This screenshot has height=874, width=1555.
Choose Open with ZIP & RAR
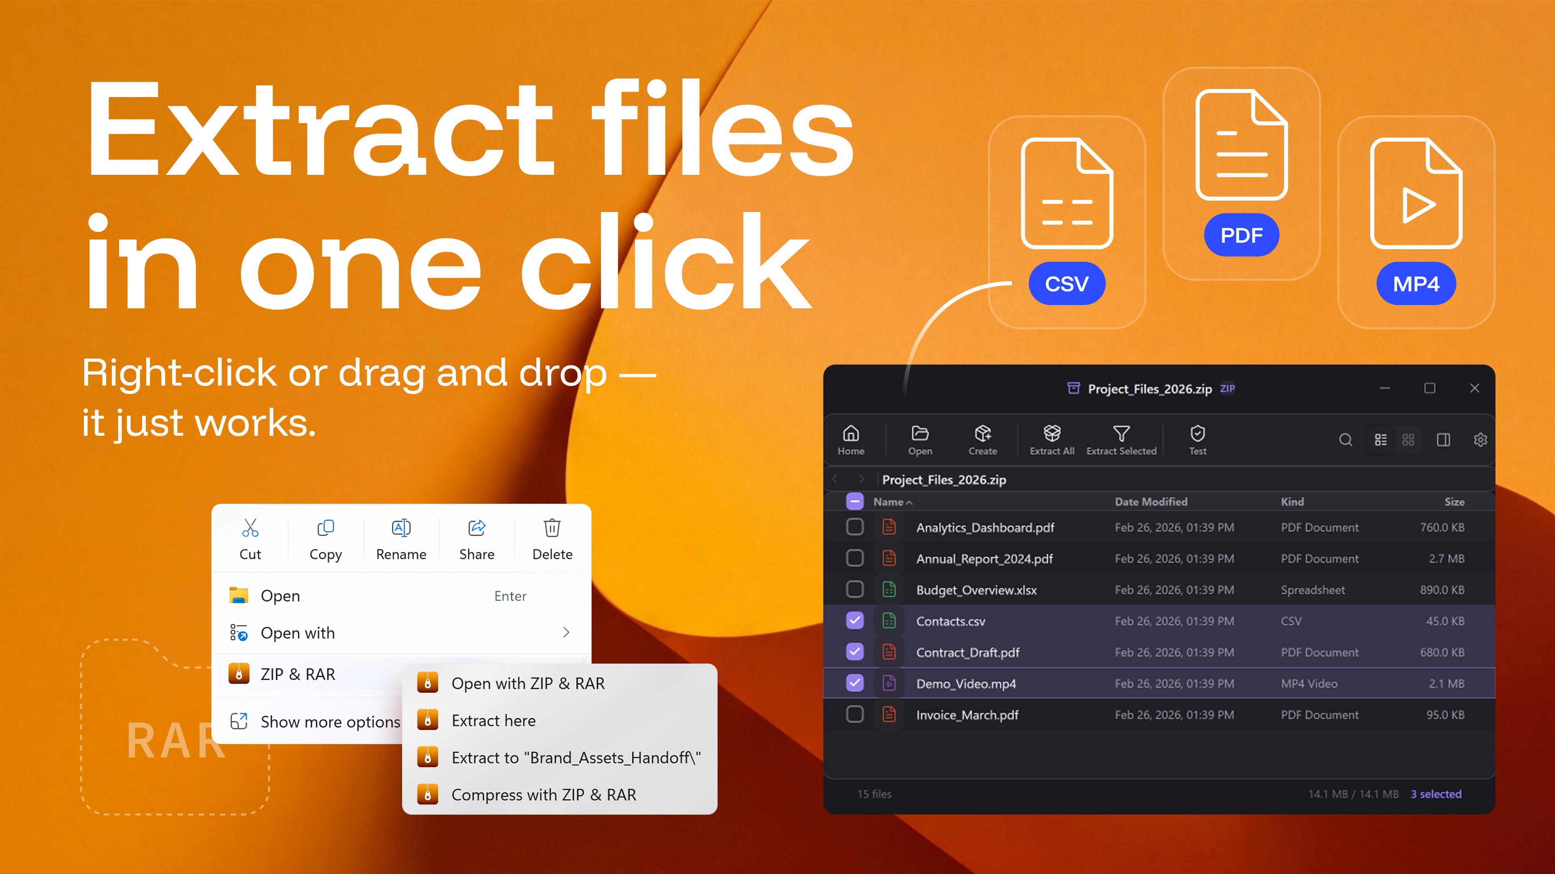[x=560, y=683]
